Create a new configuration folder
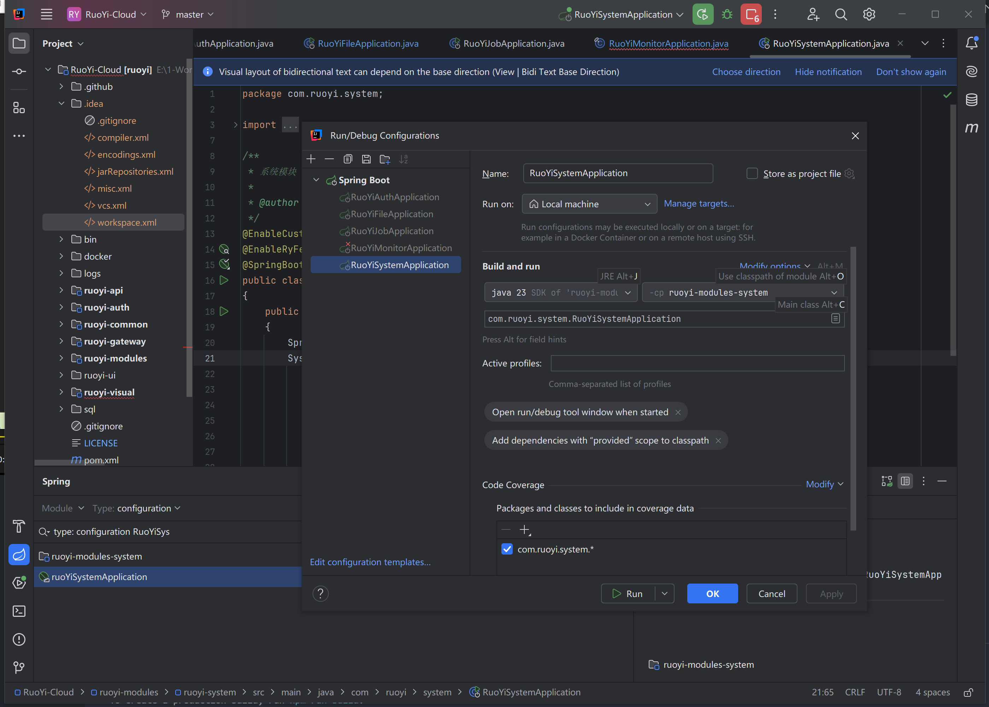Viewport: 989px width, 707px height. 385,160
